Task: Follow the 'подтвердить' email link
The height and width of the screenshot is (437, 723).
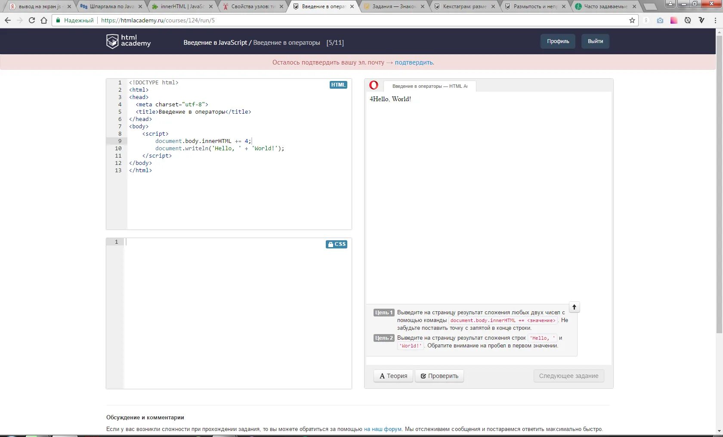Action: coord(414,62)
